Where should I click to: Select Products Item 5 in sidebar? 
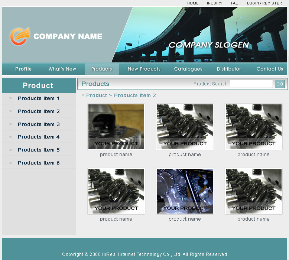click(x=39, y=150)
